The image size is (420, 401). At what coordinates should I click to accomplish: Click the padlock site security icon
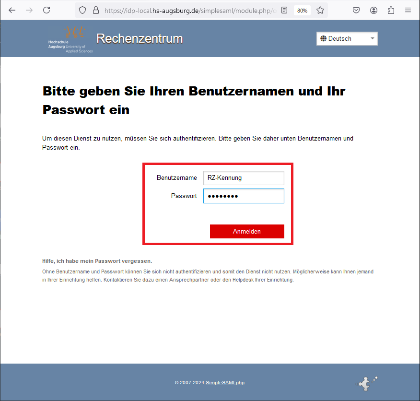pos(95,10)
